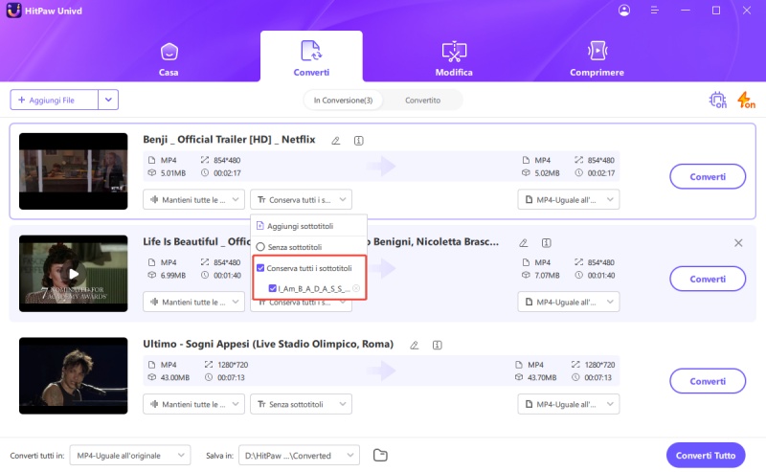Uncheck the I_Am_B_A_D_A_S_S subtitle checkbox
The height and width of the screenshot is (472, 766).
click(274, 288)
